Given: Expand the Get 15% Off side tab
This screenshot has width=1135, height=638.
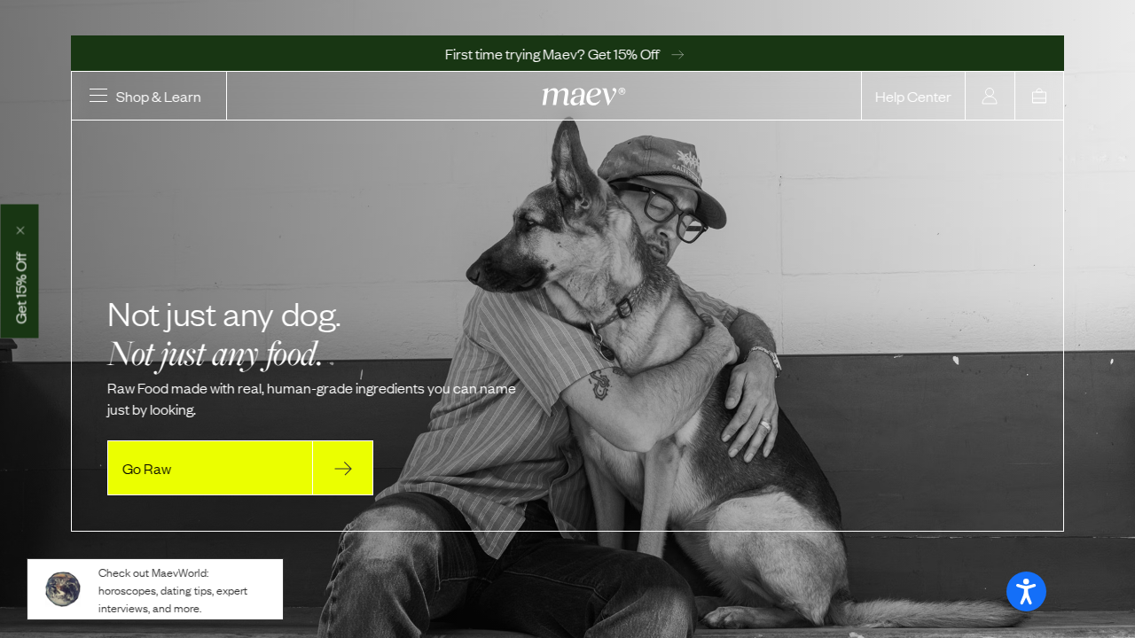Looking at the screenshot, I should pos(20,288).
